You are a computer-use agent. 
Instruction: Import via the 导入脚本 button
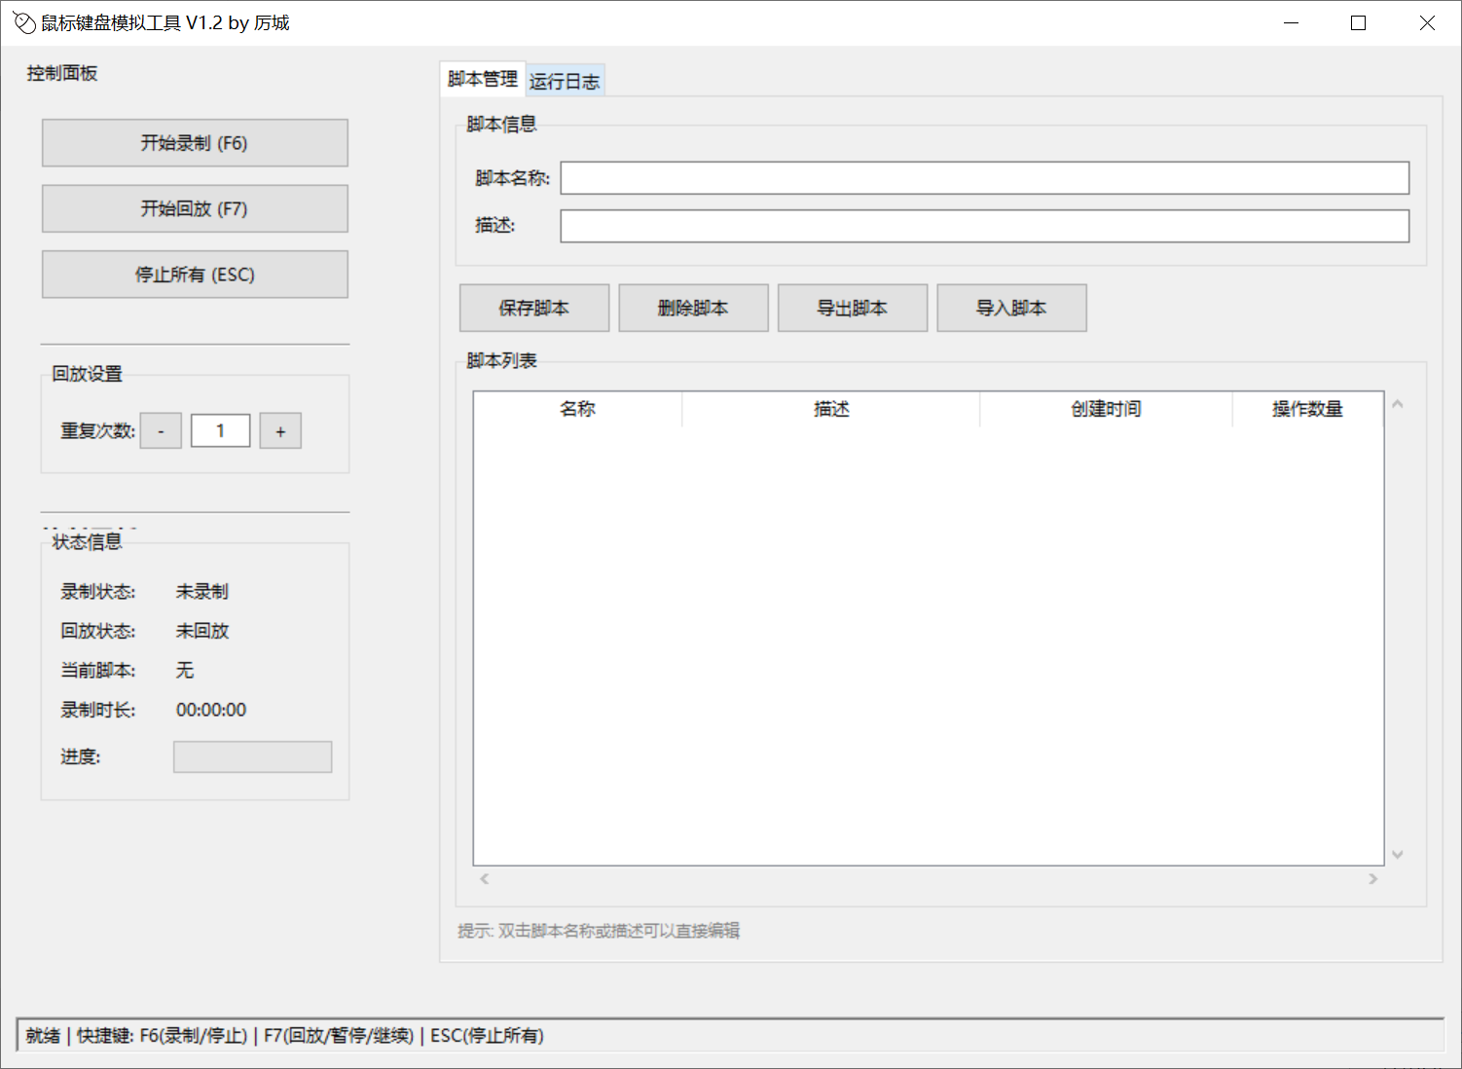(x=1011, y=309)
